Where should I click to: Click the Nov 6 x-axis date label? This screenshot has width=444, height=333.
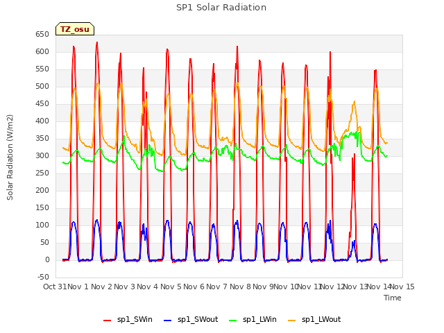pos(194,287)
